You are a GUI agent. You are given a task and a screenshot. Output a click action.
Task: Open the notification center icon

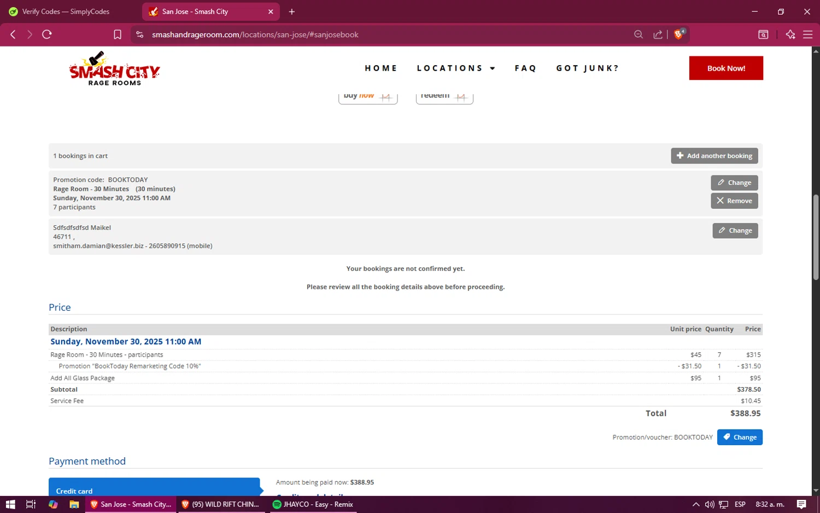point(801,504)
